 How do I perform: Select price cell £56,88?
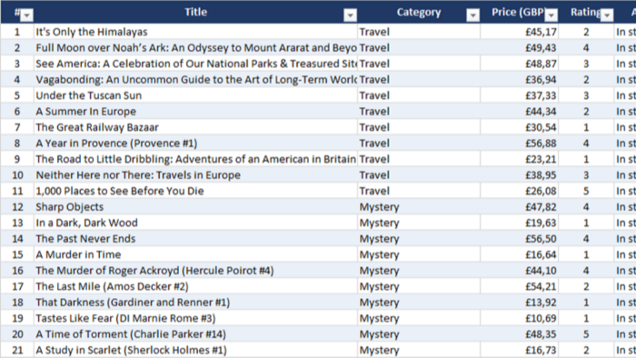click(519, 144)
